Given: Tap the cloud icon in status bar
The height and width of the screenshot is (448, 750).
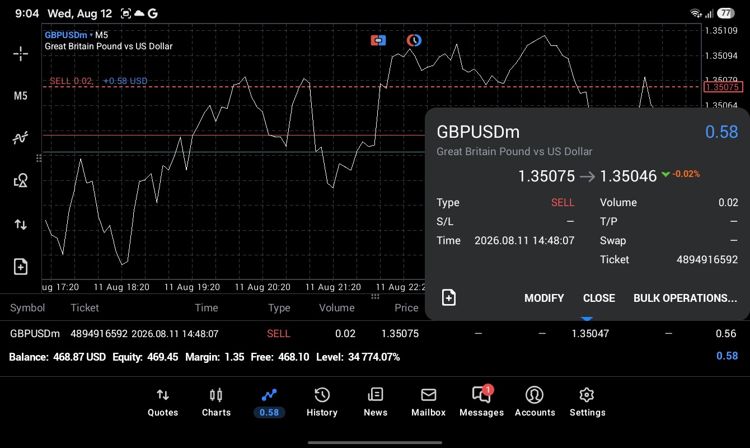Looking at the screenshot, I should (139, 13).
